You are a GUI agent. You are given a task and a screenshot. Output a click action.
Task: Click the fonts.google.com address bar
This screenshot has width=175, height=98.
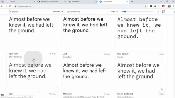coord(78,6)
